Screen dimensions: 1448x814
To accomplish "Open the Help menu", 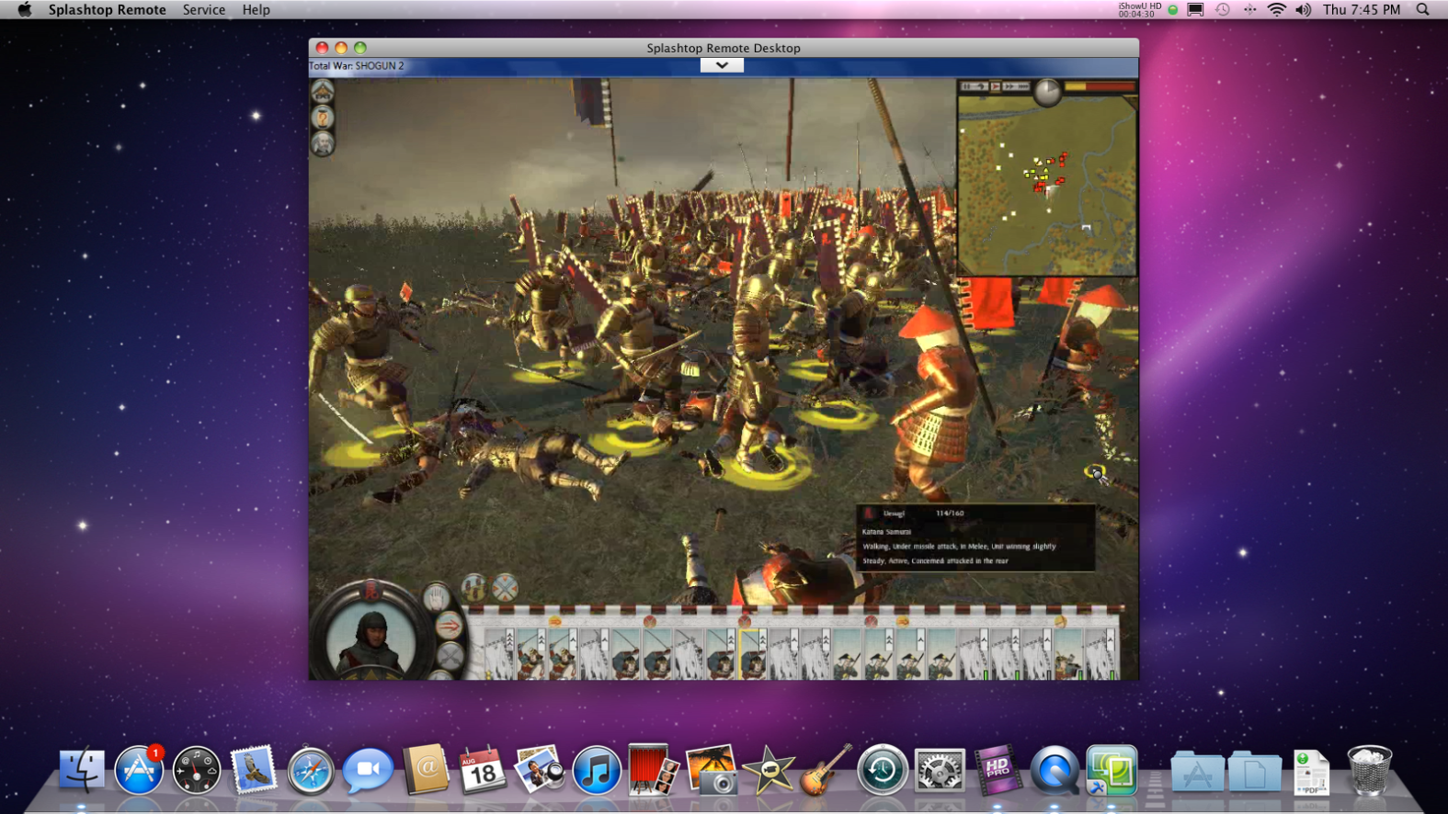I will click(257, 9).
